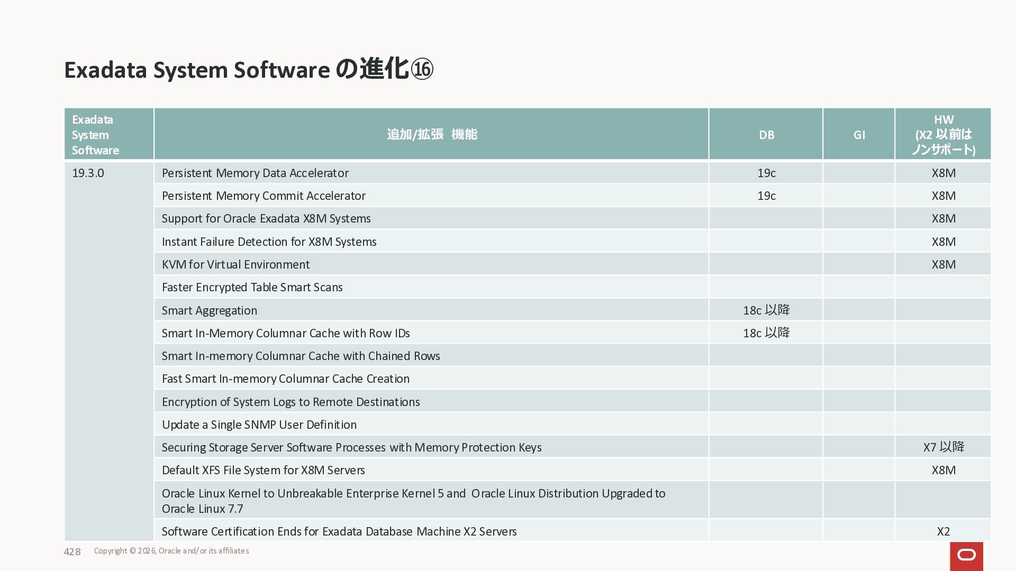Click the GI column header
This screenshot has height=571, width=1016.
click(859, 135)
